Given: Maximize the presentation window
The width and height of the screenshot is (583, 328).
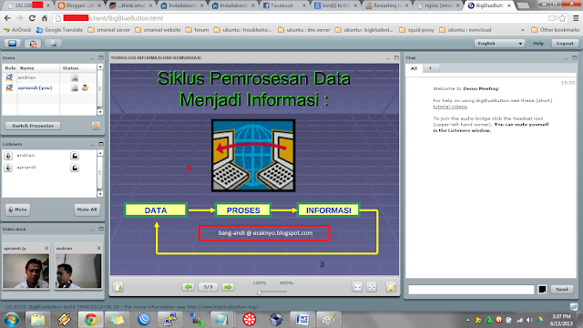Looking at the screenshot, I should (x=396, y=57).
